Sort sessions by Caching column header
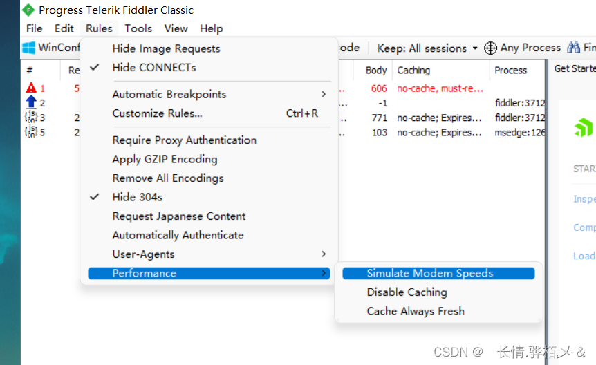 441,71
